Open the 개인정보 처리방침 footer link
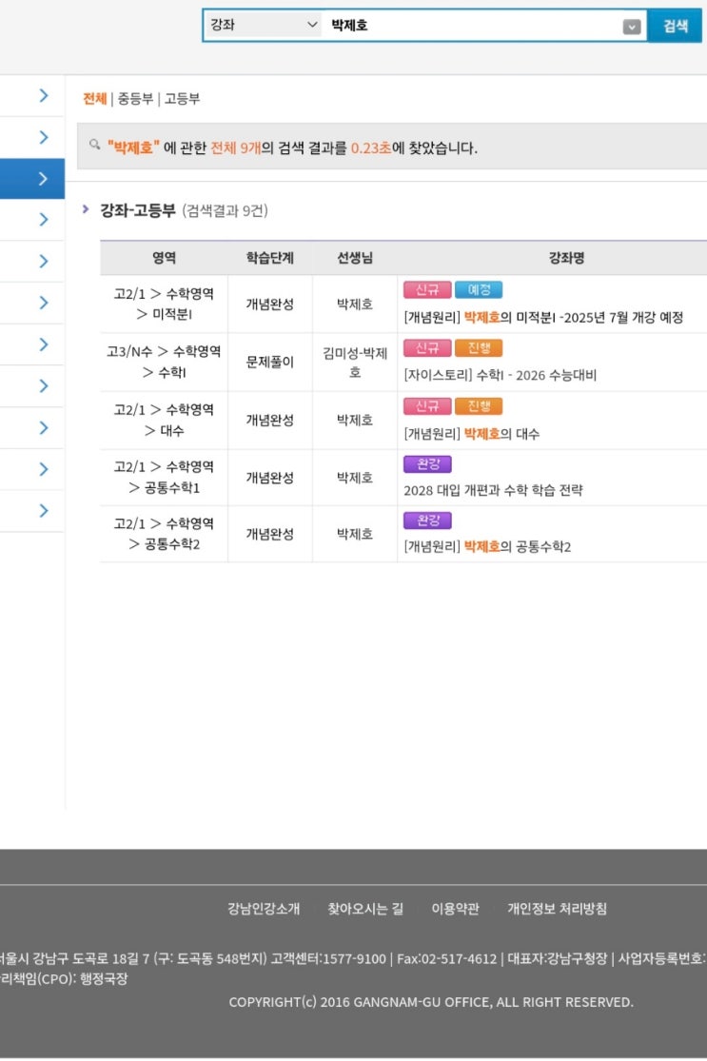 tap(557, 908)
